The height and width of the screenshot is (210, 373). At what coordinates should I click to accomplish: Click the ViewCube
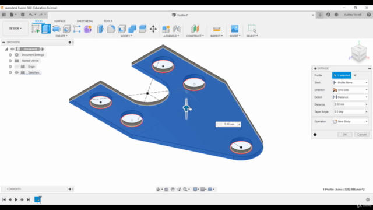(359, 53)
